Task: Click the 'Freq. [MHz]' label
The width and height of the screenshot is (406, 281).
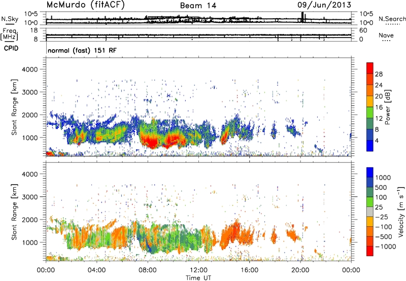Action: tap(9, 34)
